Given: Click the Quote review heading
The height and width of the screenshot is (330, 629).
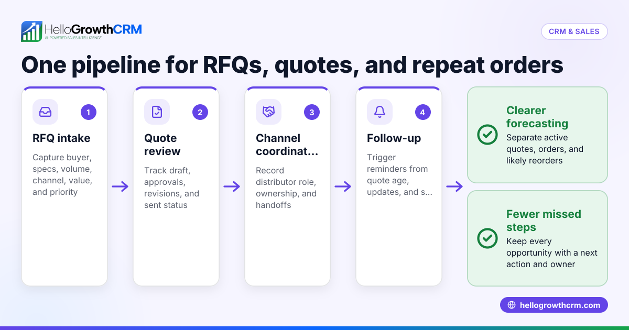Looking at the screenshot, I should [x=162, y=145].
